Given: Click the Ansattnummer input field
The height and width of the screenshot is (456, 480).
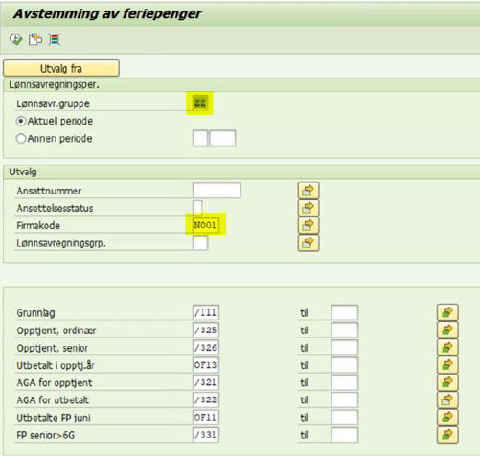Looking at the screenshot, I should click(x=217, y=191).
